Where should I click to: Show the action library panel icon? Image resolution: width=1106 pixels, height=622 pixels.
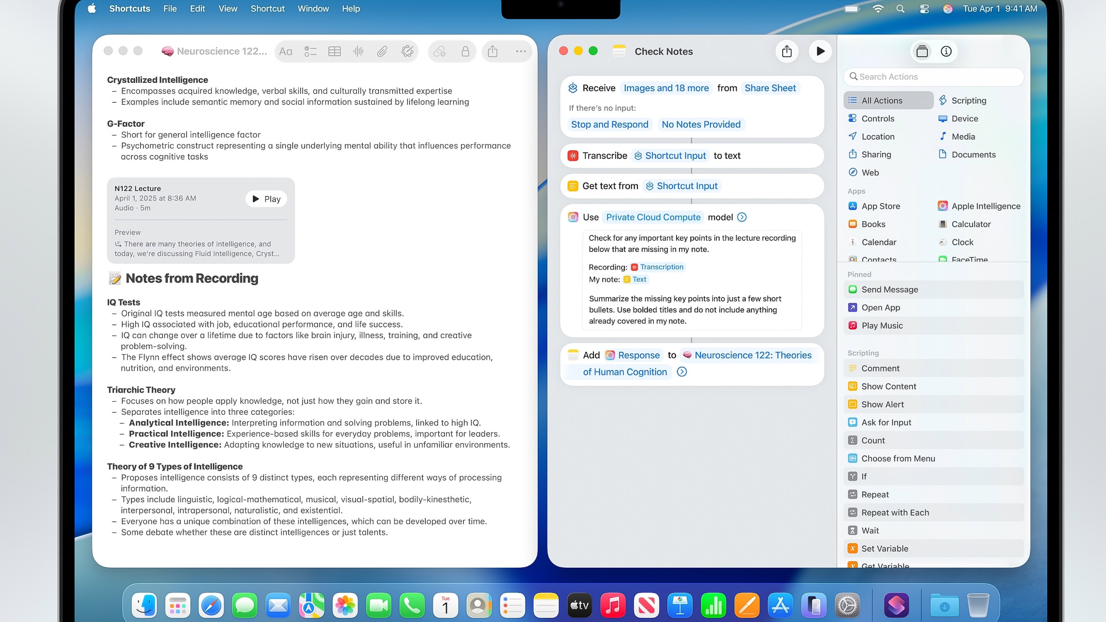tap(922, 51)
